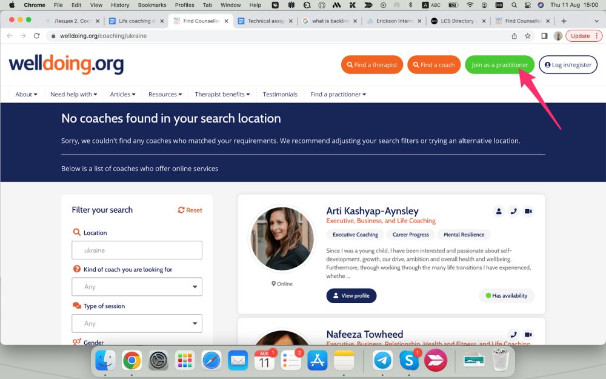The image size is (606, 379).
Task: Open the Chrome profile avatar
Action: 558,36
